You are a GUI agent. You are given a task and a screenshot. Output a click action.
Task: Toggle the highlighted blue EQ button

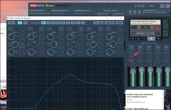coord(132,56)
